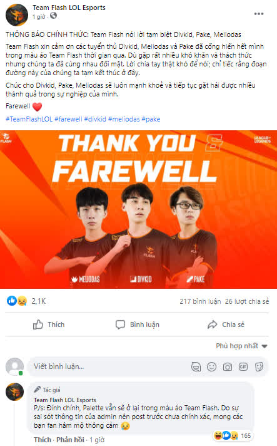Open the sticker picker icon

point(259,367)
